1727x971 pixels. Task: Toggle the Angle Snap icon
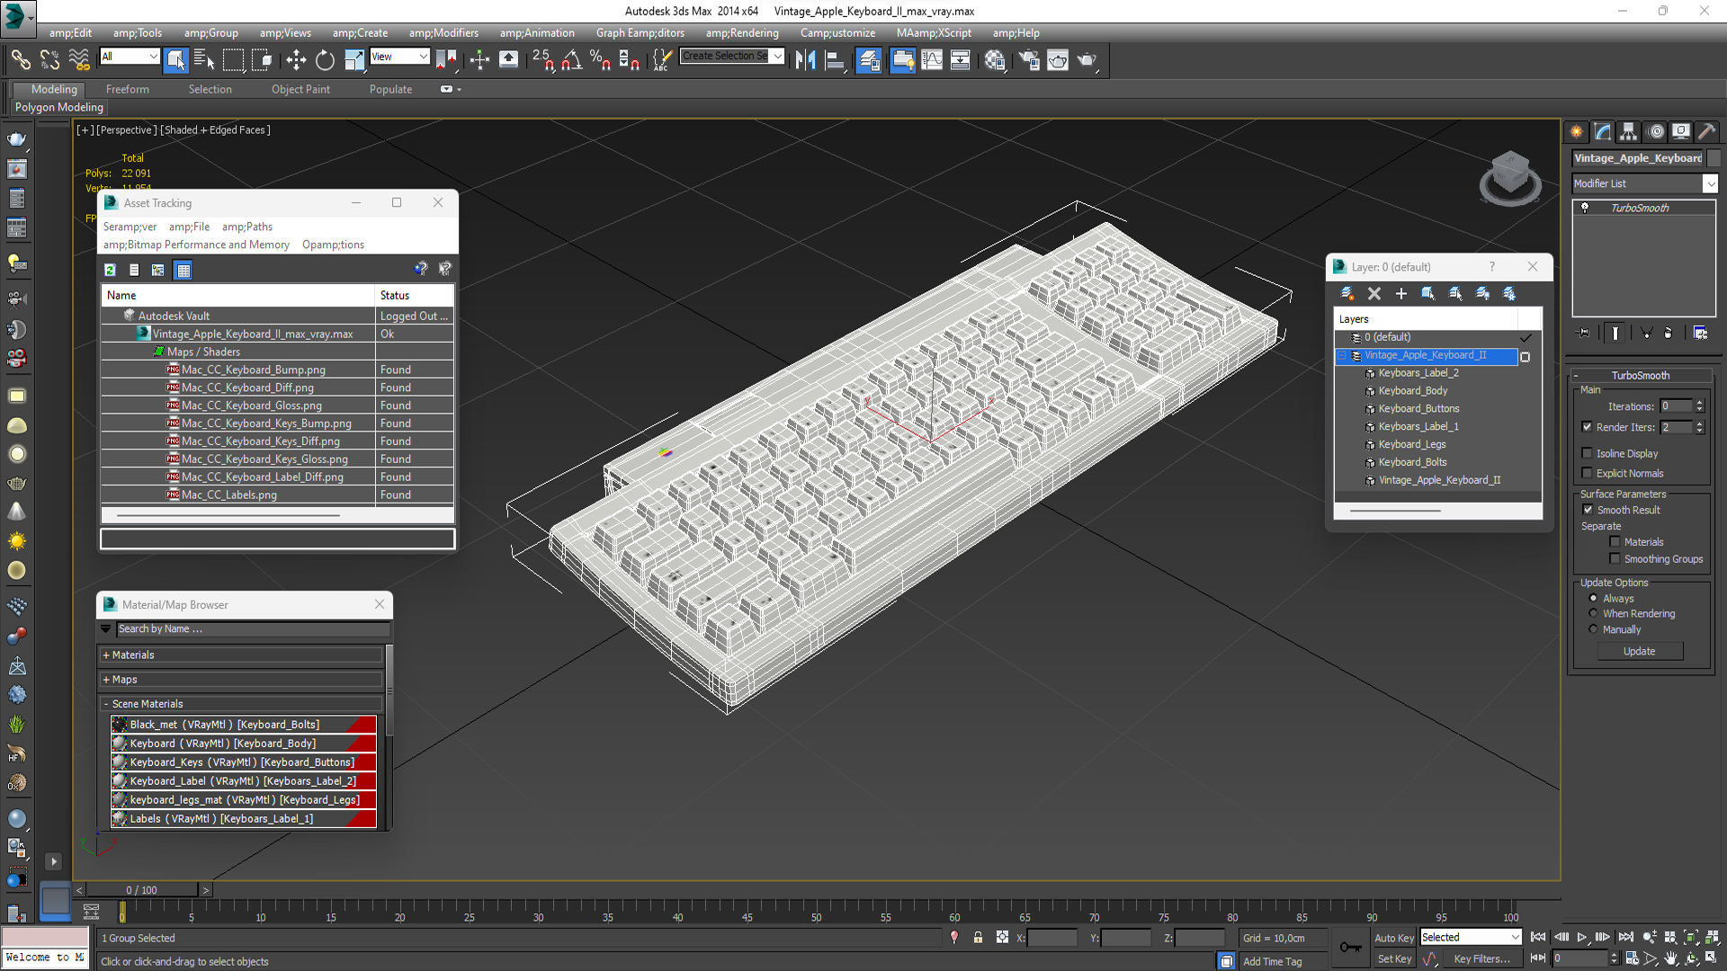(572, 60)
